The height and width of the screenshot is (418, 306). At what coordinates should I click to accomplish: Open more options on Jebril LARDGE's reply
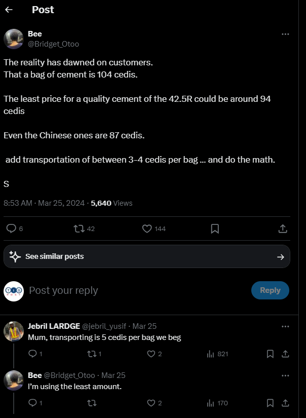285,326
